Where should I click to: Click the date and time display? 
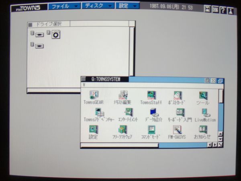click(x=171, y=7)
